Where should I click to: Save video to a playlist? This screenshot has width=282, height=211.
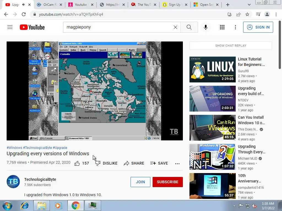(x=159, y=163)
